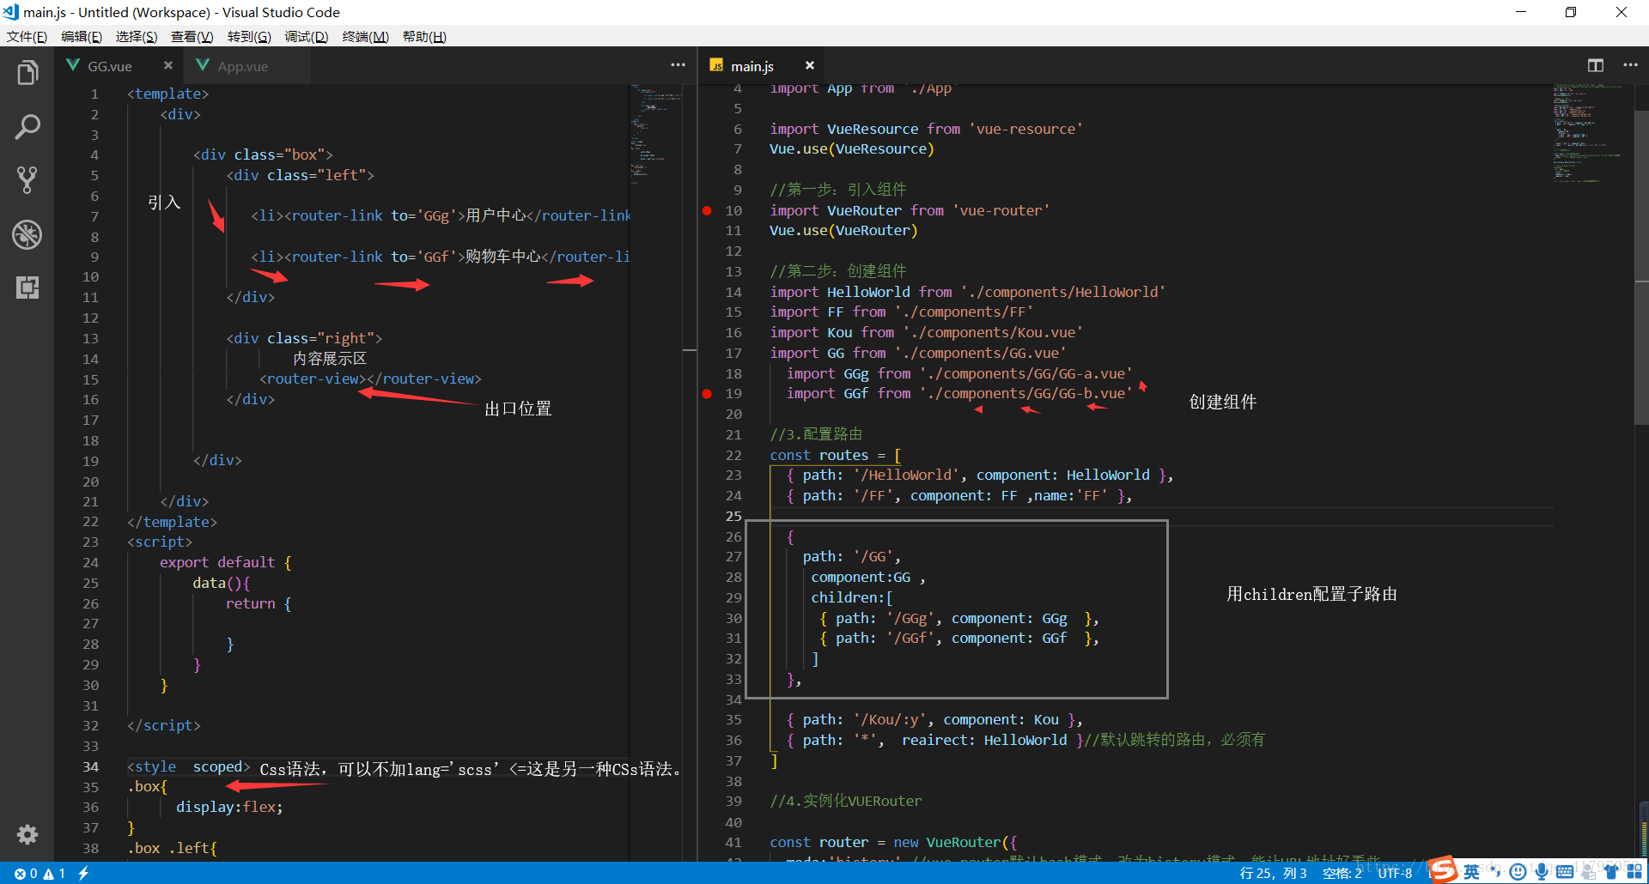Image resolution: width=1649 pixels, height=884 pixels.
Task: Show the warnings count in the status bar
Action: (x=55, y=873)
